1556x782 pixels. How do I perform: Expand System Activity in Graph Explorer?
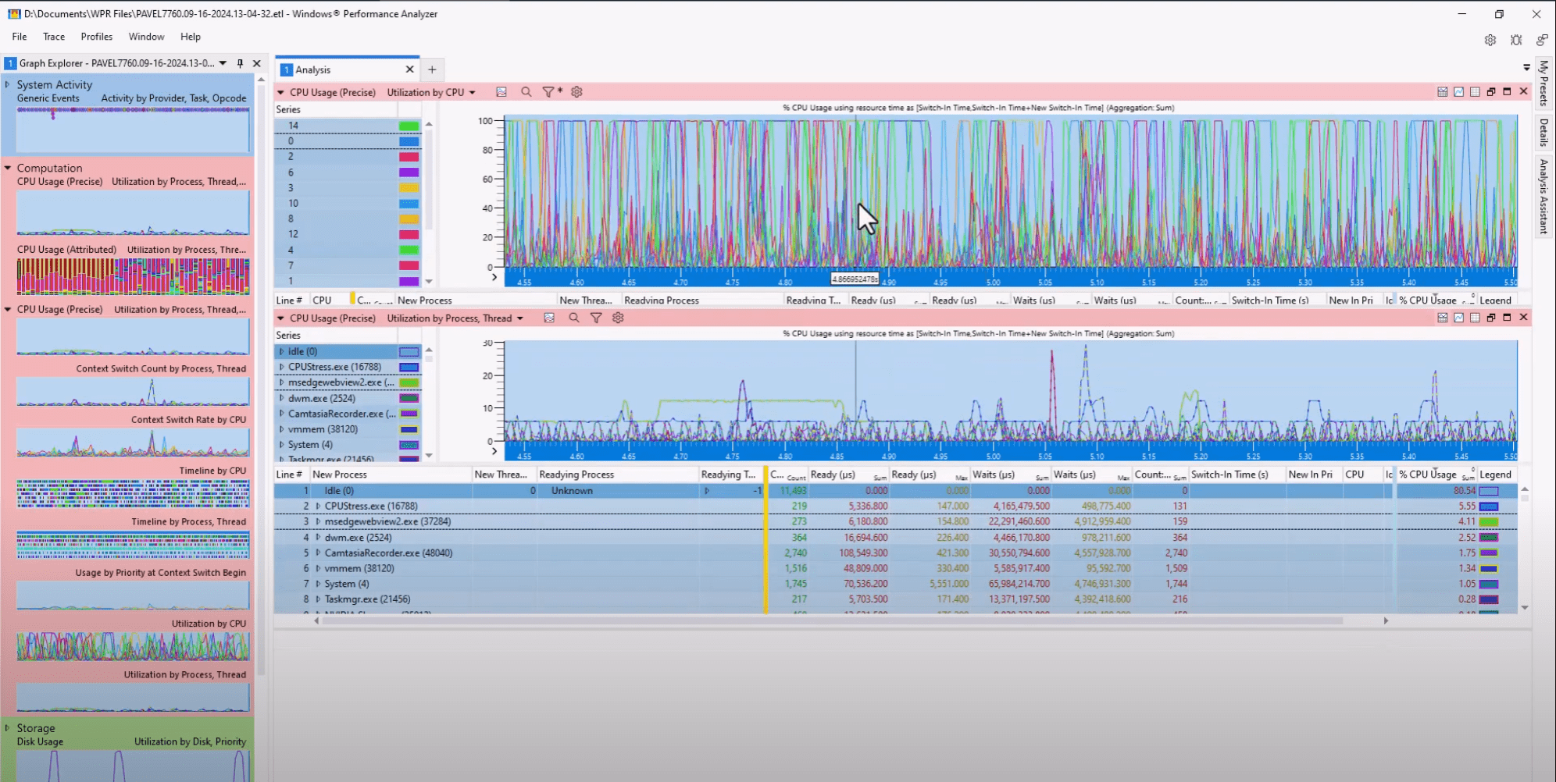click(8, 84)
